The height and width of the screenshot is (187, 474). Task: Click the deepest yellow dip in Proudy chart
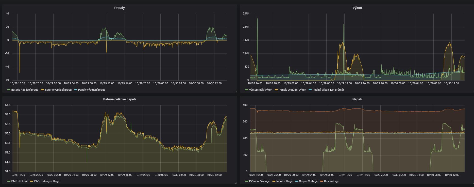pos(20,72)
